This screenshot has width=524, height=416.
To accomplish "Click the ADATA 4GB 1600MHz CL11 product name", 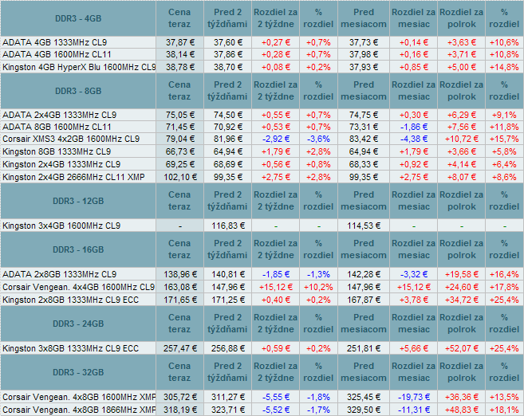I will [x=57, y=54].
